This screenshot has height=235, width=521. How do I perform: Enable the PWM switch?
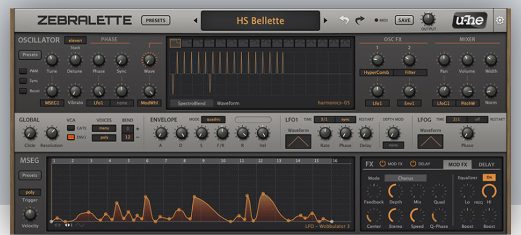[23, 71]
